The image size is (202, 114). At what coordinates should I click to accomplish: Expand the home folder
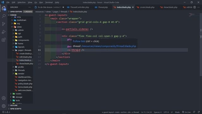tap(20, 44)
